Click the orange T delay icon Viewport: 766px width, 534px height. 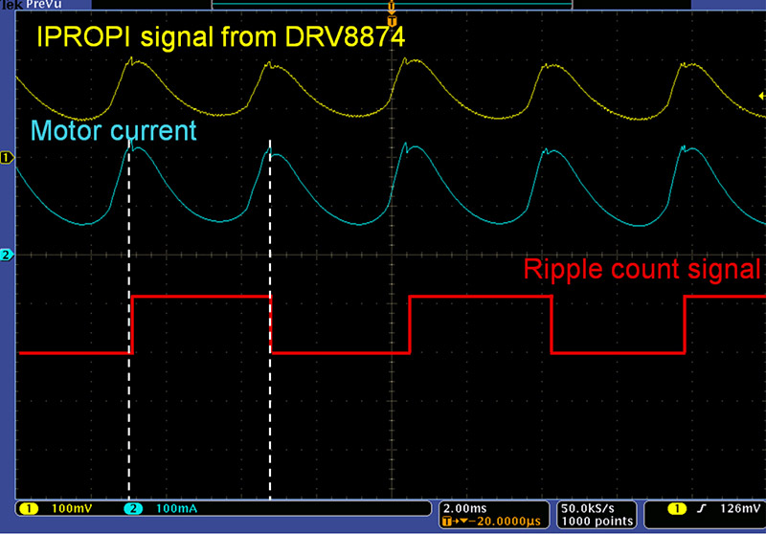446,522
